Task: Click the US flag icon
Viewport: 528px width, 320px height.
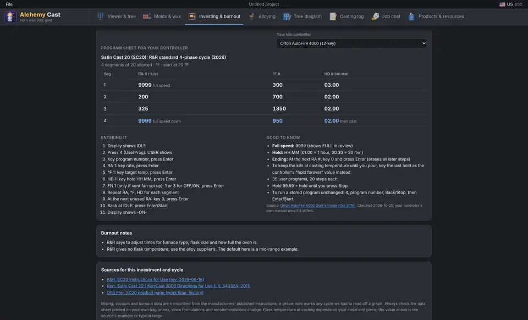Action: click(502, 4)
